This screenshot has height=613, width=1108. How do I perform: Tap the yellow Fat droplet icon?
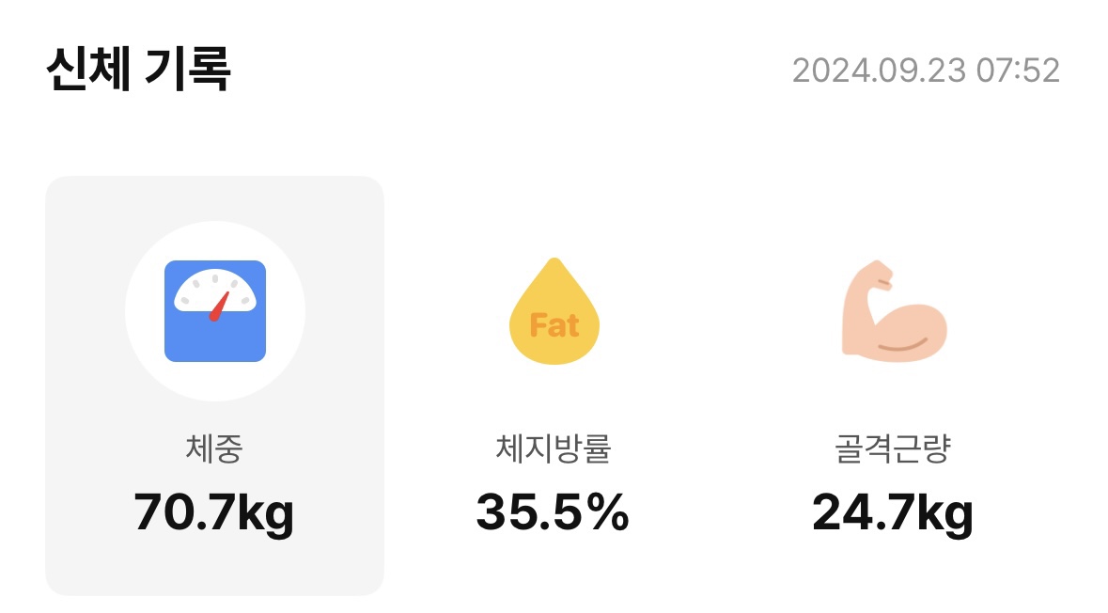click(x=554, y=311)
